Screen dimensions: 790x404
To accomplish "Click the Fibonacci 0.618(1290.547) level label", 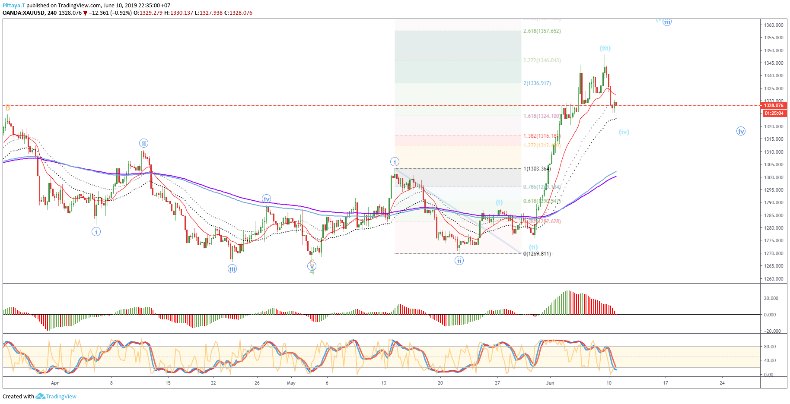I will [x=542, y=201].
